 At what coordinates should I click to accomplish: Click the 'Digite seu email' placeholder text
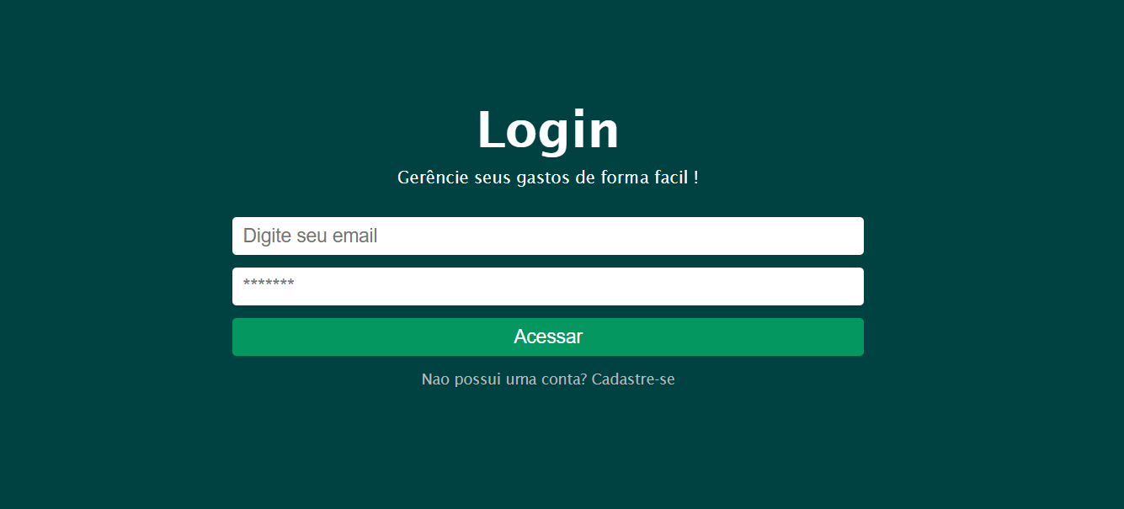click(307, 236)
